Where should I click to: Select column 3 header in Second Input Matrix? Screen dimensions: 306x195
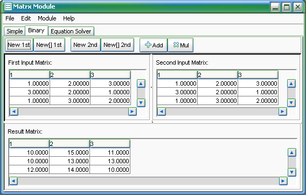pyautogui.click(x=258, y=75)
